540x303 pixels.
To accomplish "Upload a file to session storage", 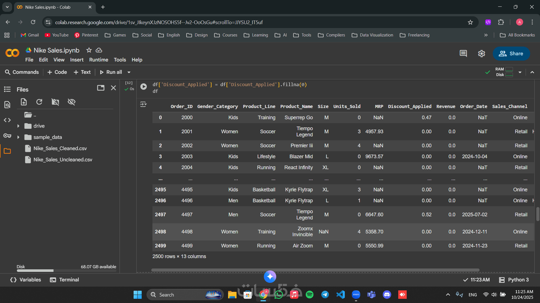I will [24, 102].
